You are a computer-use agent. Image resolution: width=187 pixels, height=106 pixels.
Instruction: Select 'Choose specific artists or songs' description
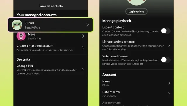133,48
